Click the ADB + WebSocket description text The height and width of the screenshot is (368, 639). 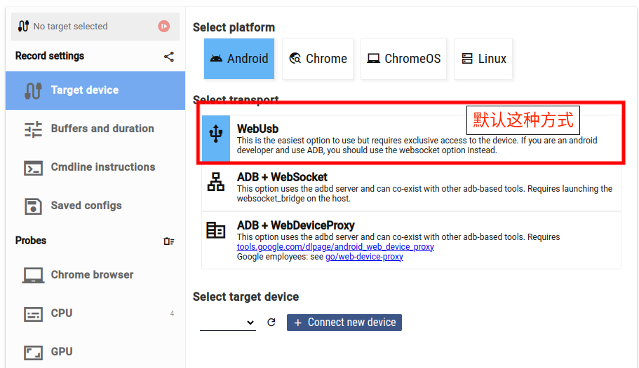[x=424, y=194]
